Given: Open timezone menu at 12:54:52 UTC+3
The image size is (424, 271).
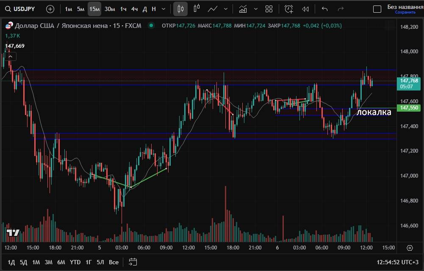Looking at the screenshot, I should point(397,262).
